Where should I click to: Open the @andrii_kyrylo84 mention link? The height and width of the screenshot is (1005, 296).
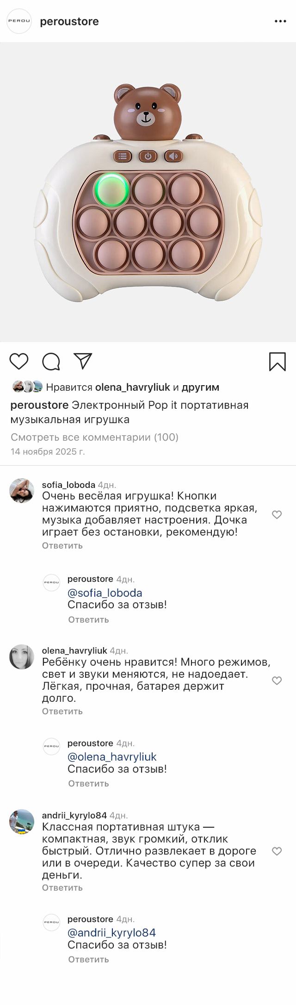[111, 933]
